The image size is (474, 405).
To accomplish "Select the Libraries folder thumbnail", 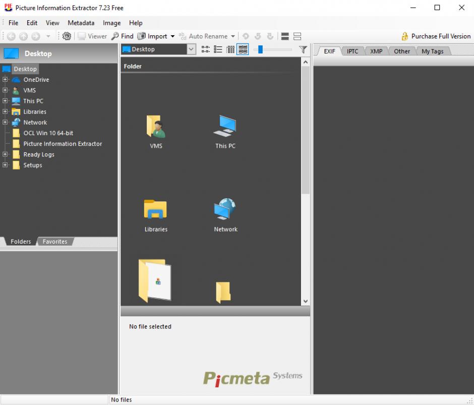I will tap(156, 215).
